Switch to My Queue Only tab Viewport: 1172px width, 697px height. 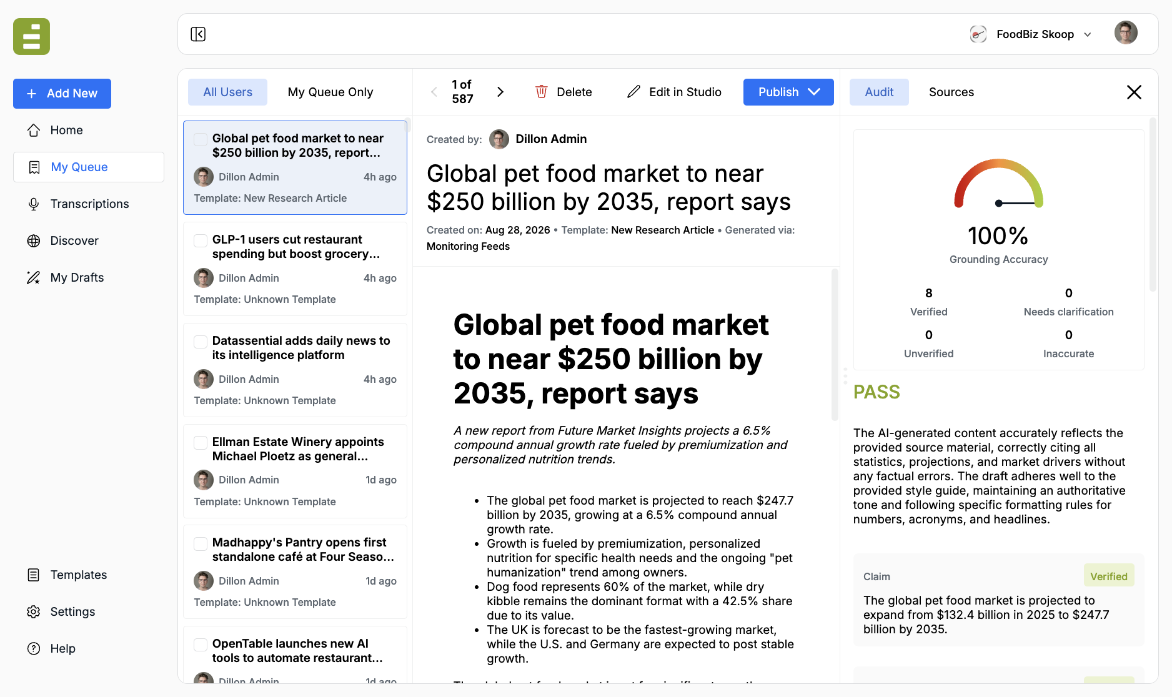[330, 92]
